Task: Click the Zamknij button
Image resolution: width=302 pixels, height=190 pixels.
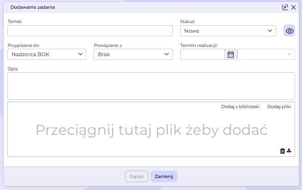Action: (x=164, y=176)
